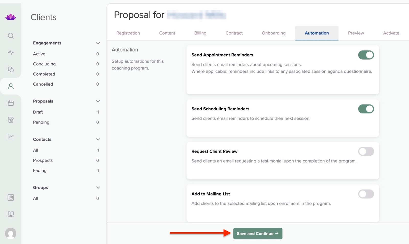Switch to the Content tab
The image size is (409, 244).
pos(167,33)
